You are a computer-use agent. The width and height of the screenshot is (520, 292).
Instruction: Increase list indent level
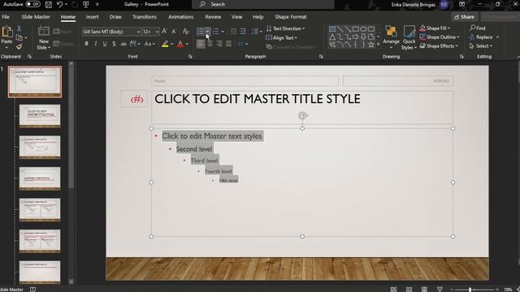pyautogui.click(x=243, y=32)
